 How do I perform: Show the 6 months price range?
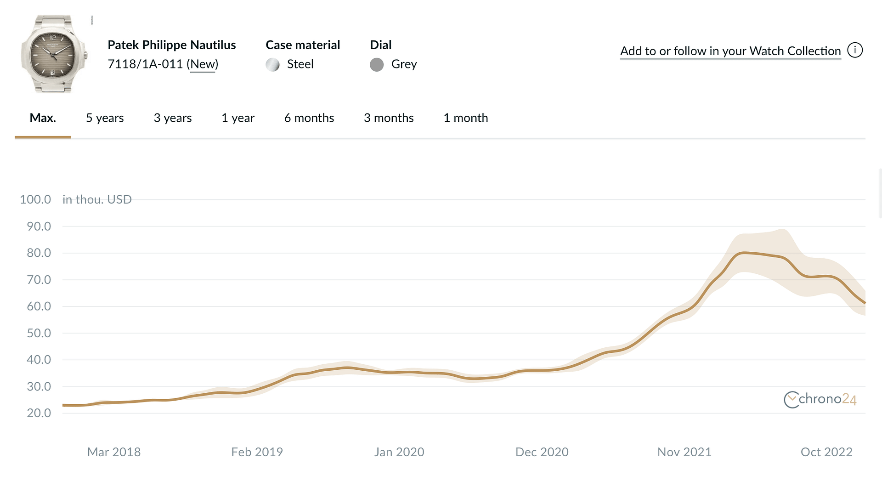point(309,118)
